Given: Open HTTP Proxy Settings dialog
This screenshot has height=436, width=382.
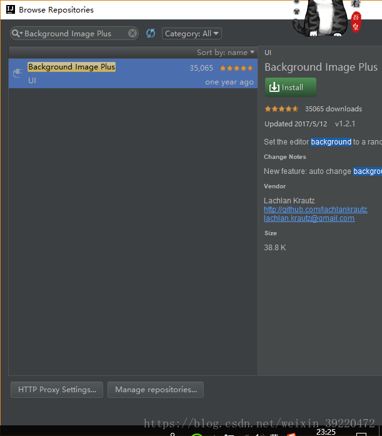Looking at the screenshot, I should tap(57, 390).
